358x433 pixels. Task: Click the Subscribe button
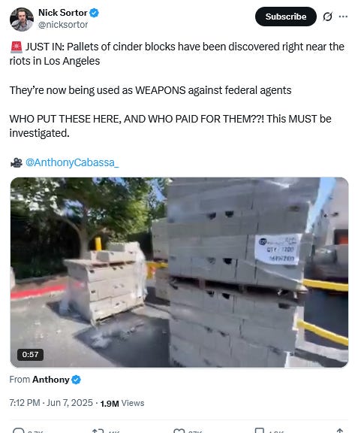[286, 17]
